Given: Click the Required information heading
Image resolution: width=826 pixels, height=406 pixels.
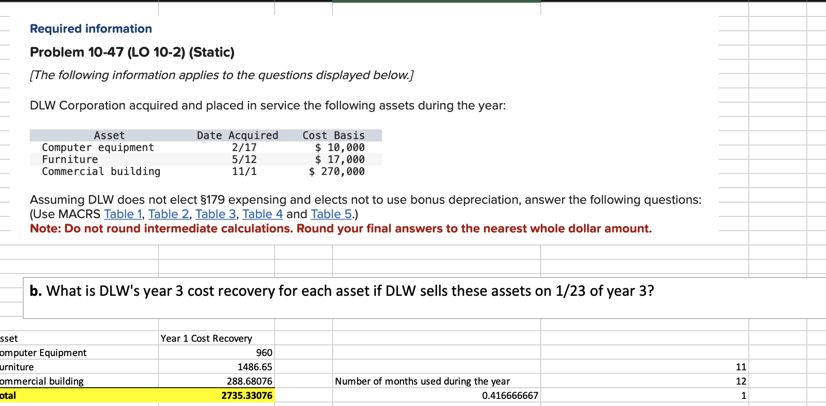Looking at the screenshot, I should [x=91, y=29].
